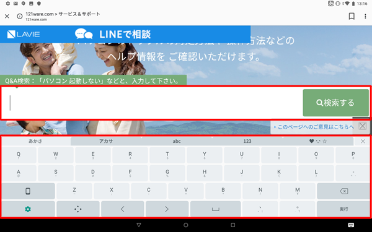Tap the keyboard layout phone icon key
Viewport: 372px width, 232px height.
[x=28, y=191]
